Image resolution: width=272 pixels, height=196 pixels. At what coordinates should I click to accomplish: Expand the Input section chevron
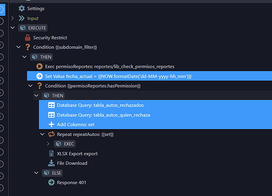coord(13,18)
